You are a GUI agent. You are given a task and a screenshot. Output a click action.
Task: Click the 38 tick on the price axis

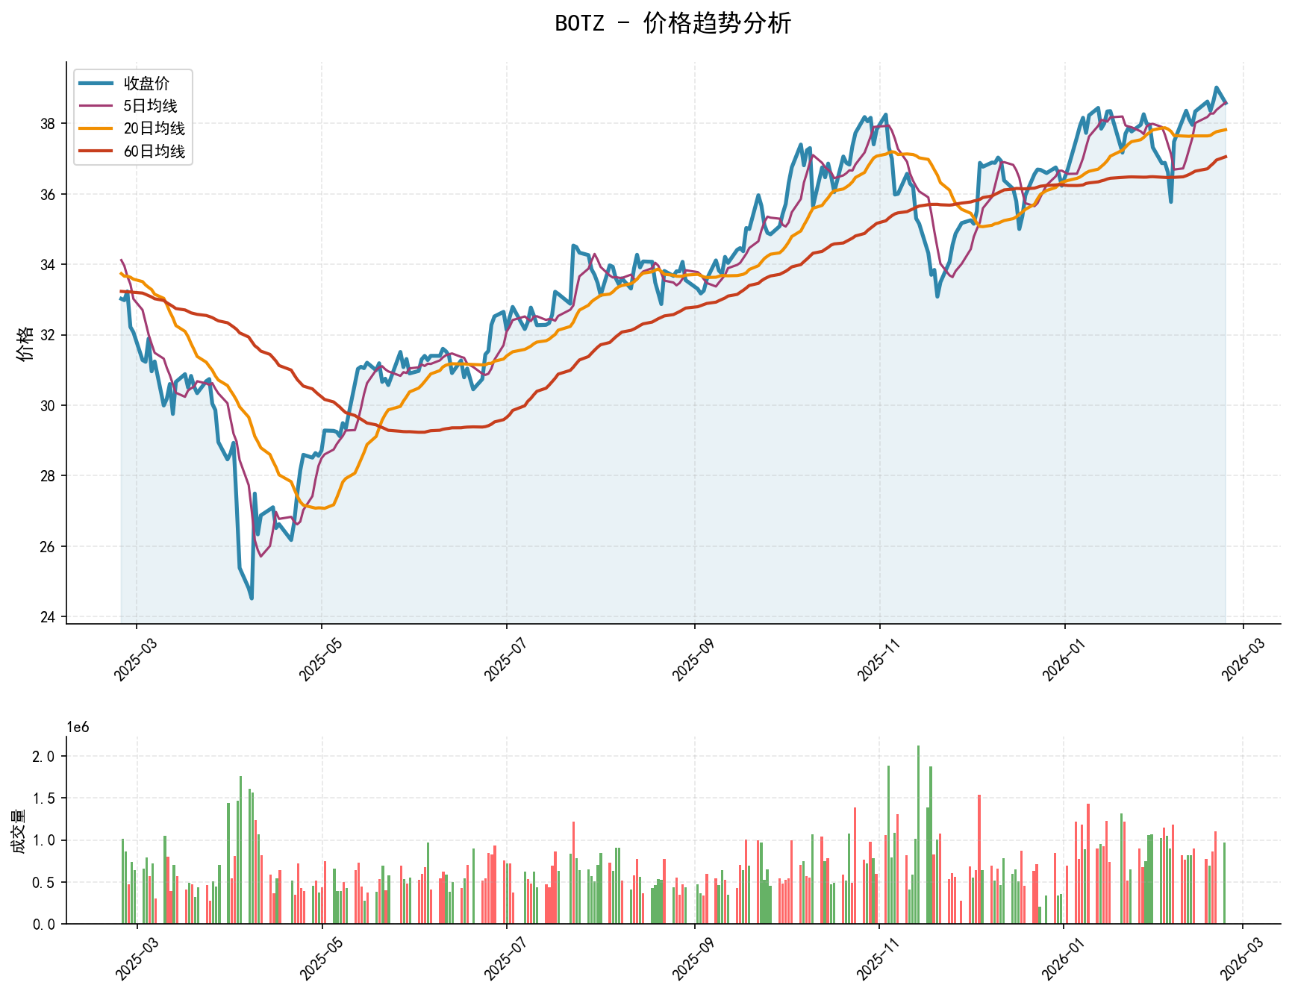tap(49, 124)
